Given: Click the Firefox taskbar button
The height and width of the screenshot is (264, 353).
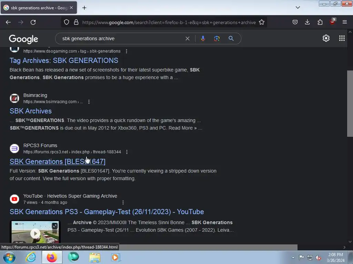Looking at the screenshot, I should tap(52, 257).
